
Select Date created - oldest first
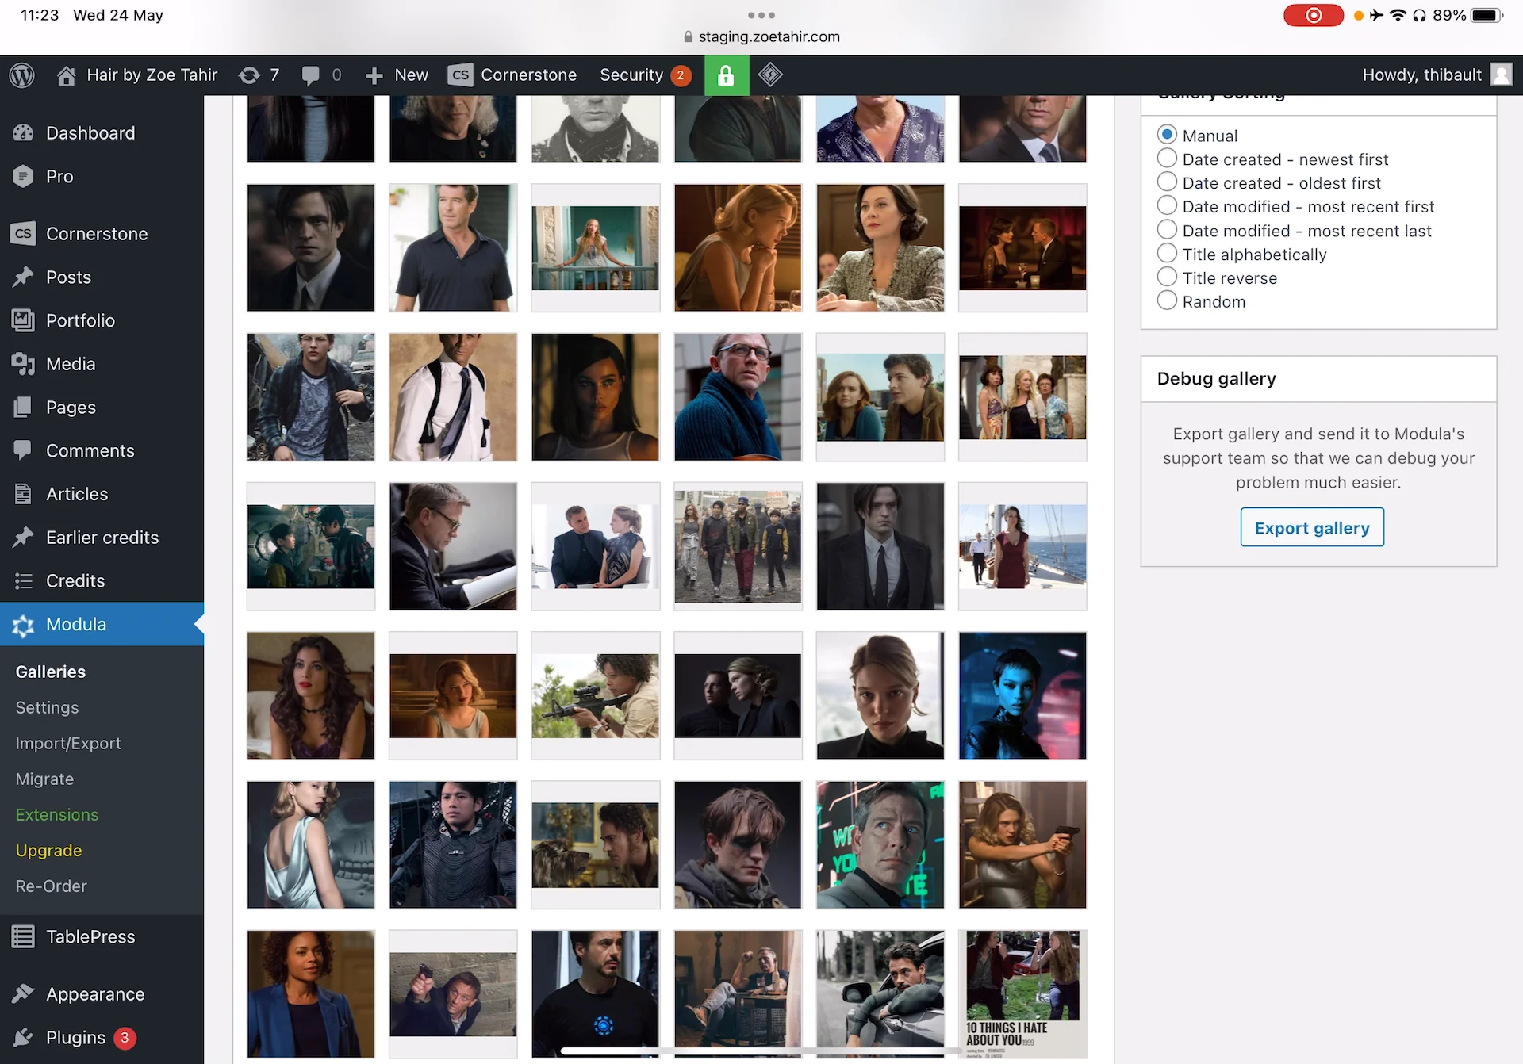1167,182
